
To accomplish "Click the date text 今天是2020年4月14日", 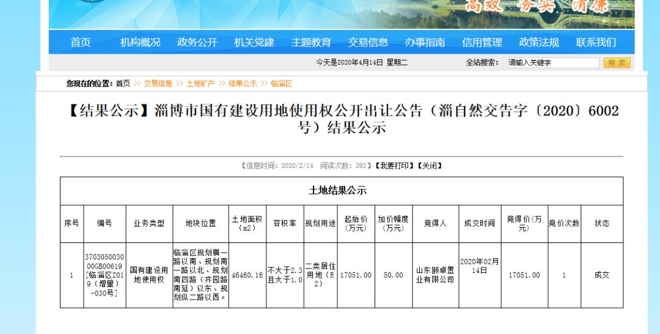I will pyautogui.click(x=350, y=63).
